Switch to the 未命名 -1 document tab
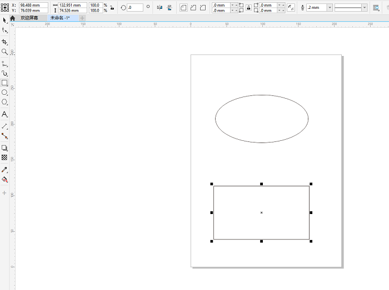The width and height of the screenshot is (389, 290). 59,18
